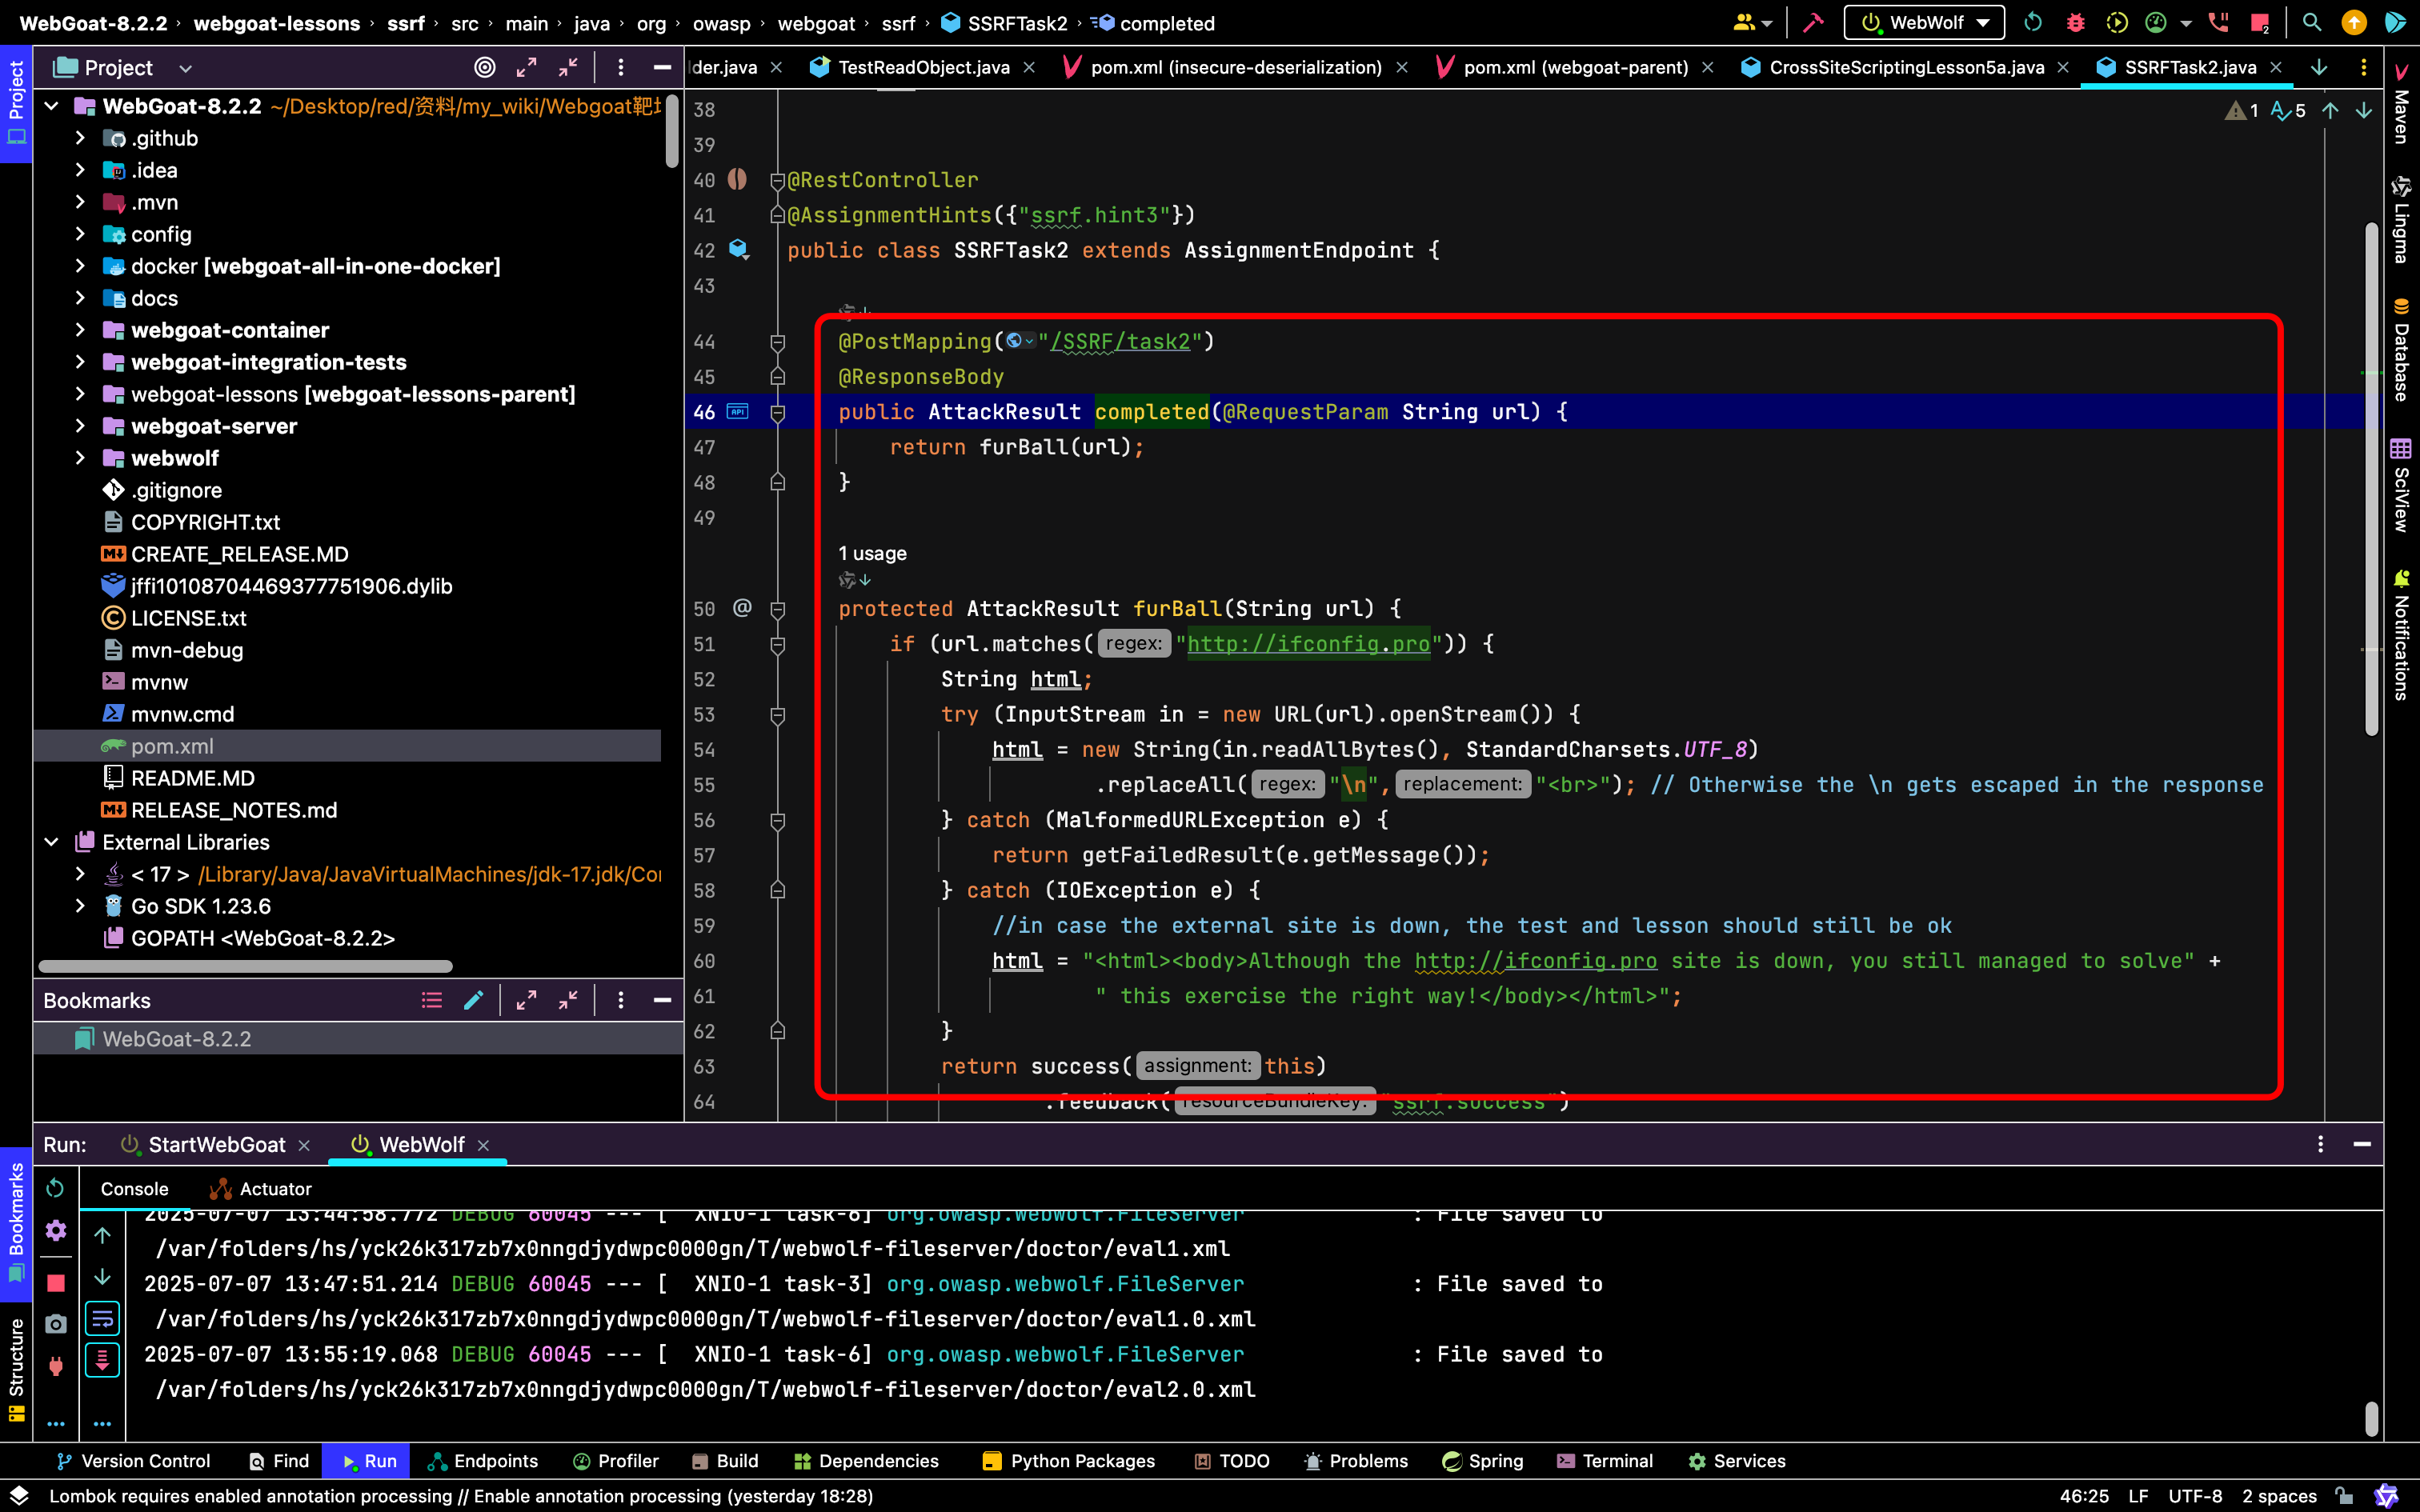This screenshot has height=1512, width=2420.
Task: Stop the running WebWolf process in Run panel
Action: [56, 1283]
